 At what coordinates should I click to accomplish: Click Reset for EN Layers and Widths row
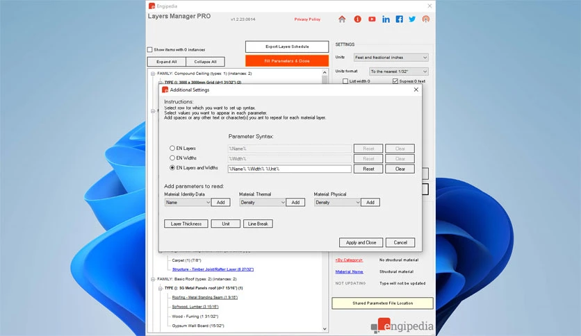[368, 169]
